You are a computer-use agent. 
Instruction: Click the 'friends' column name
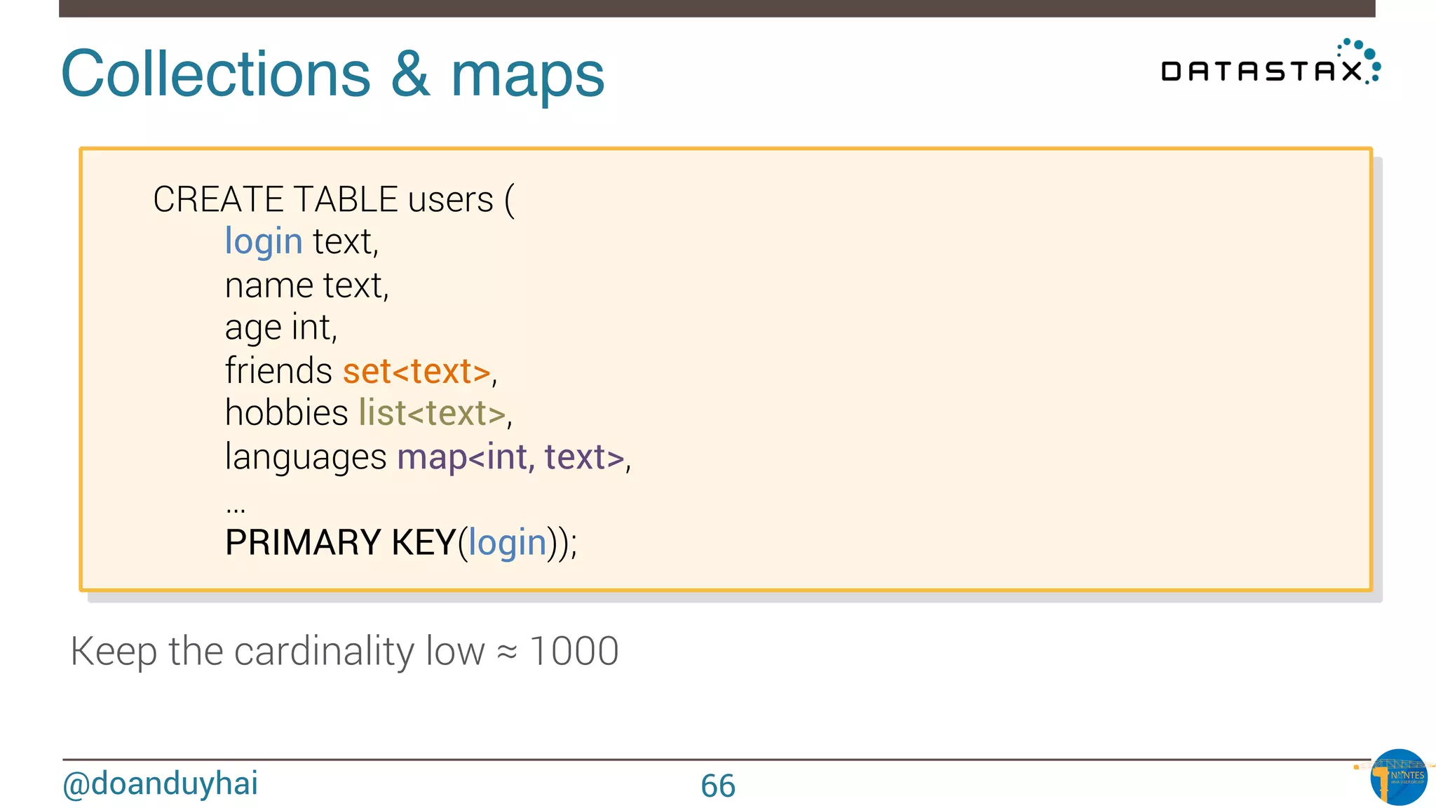pyautogui.click(x=278, y=370)
